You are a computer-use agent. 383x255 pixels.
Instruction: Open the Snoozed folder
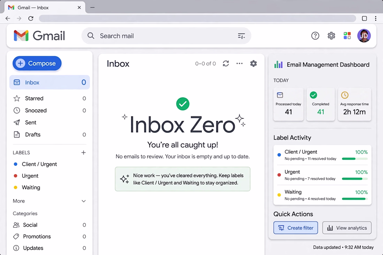click(x=49, y=110)
